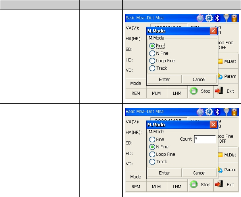Screen dimensions: 241x197
Task: Click battery icon in upper title bar
Action: (x=234, y=18)
